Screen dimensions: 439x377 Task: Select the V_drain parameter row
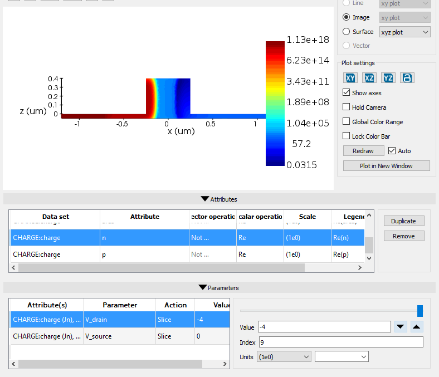[120, 319]
